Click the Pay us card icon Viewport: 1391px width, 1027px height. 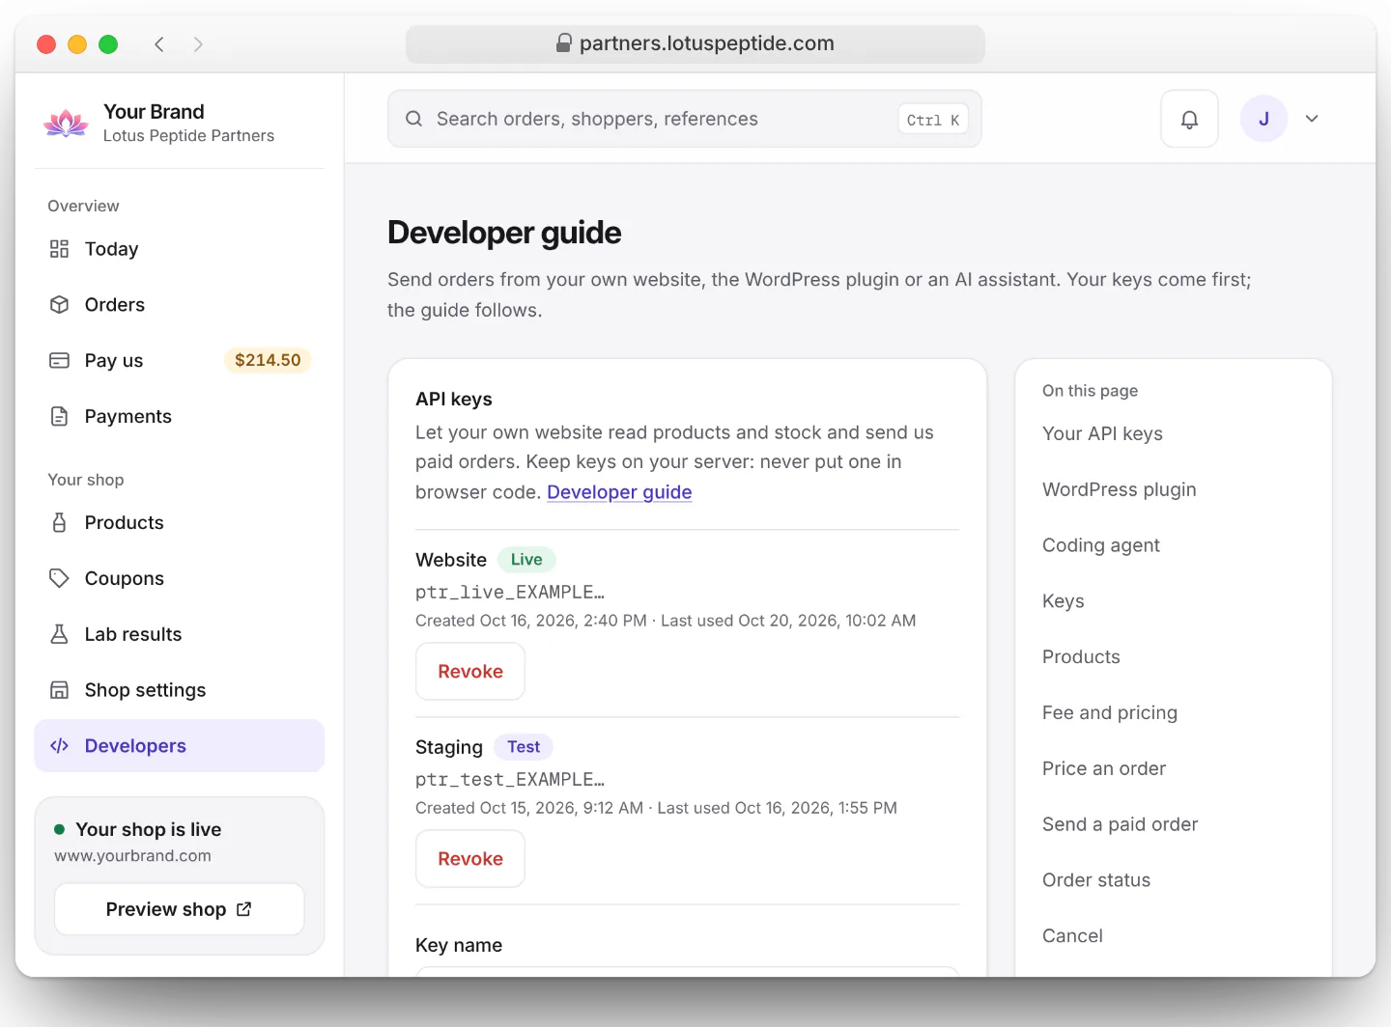(x=59, y=360)
